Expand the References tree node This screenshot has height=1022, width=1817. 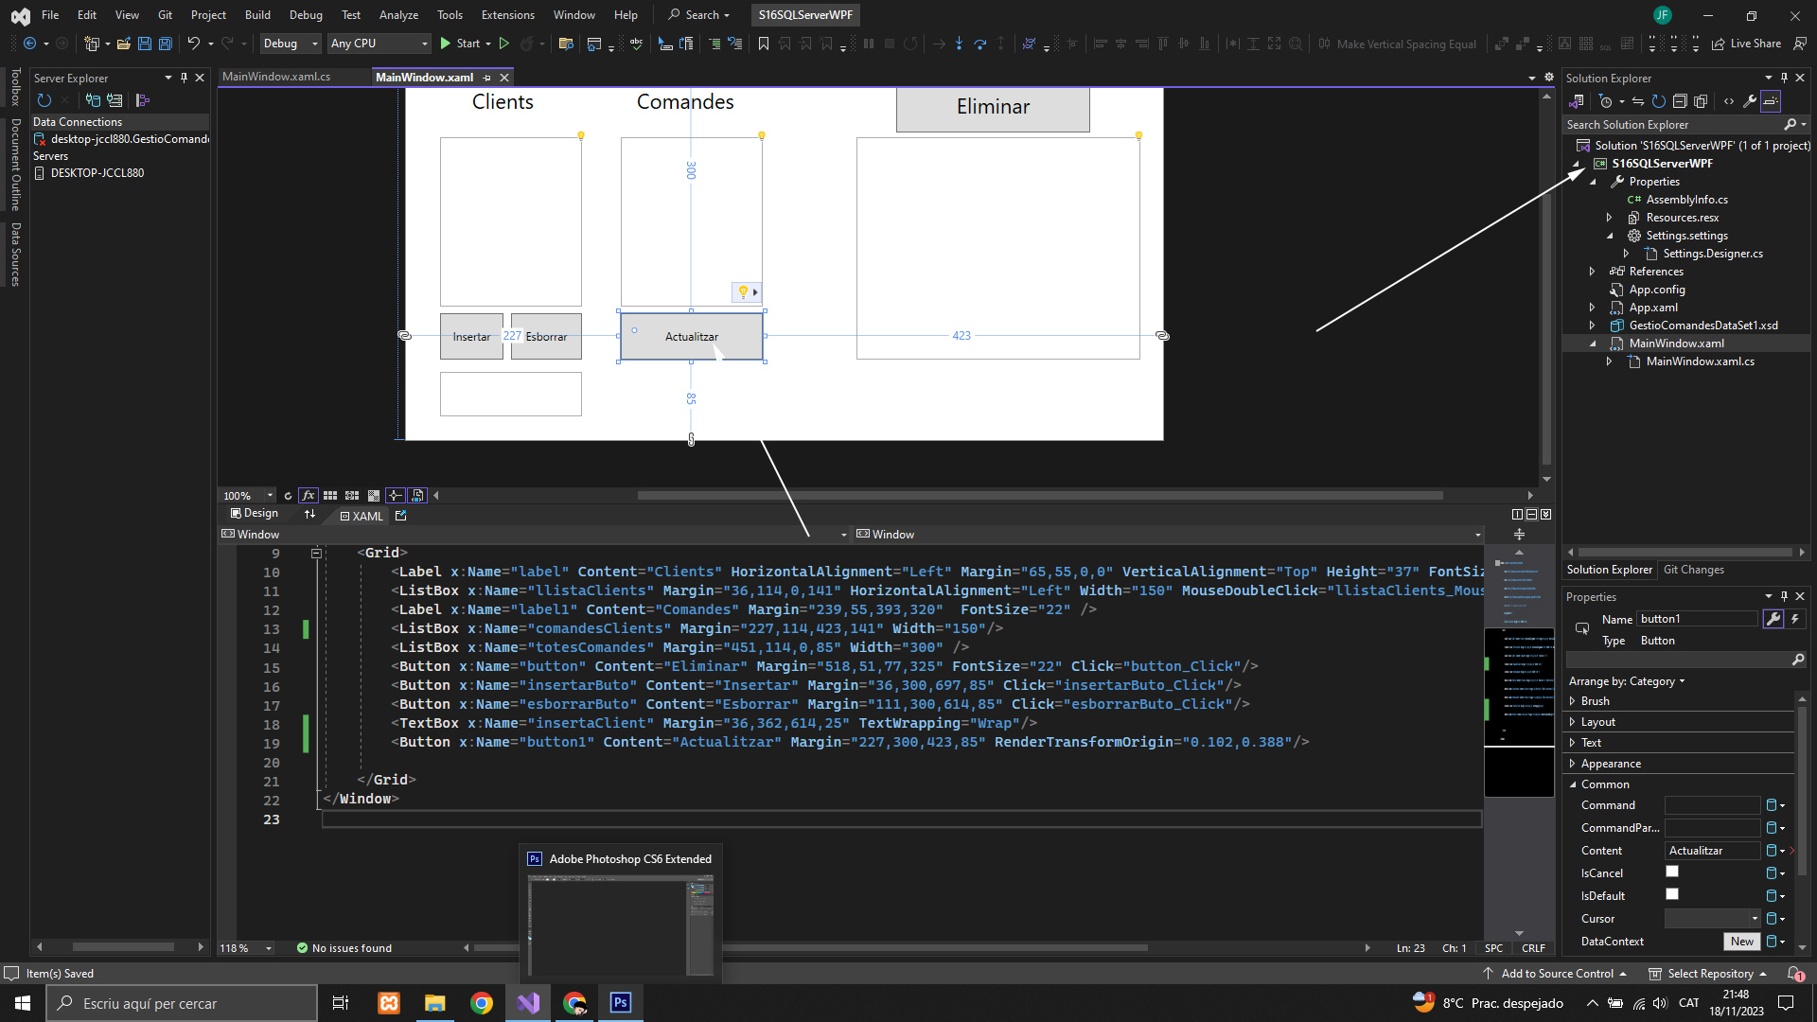[x=1593, y=272]
